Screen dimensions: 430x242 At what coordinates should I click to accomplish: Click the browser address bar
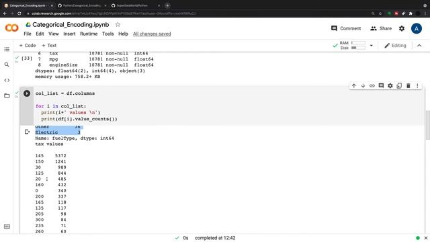pyautogui.click(x=198, y=13)
